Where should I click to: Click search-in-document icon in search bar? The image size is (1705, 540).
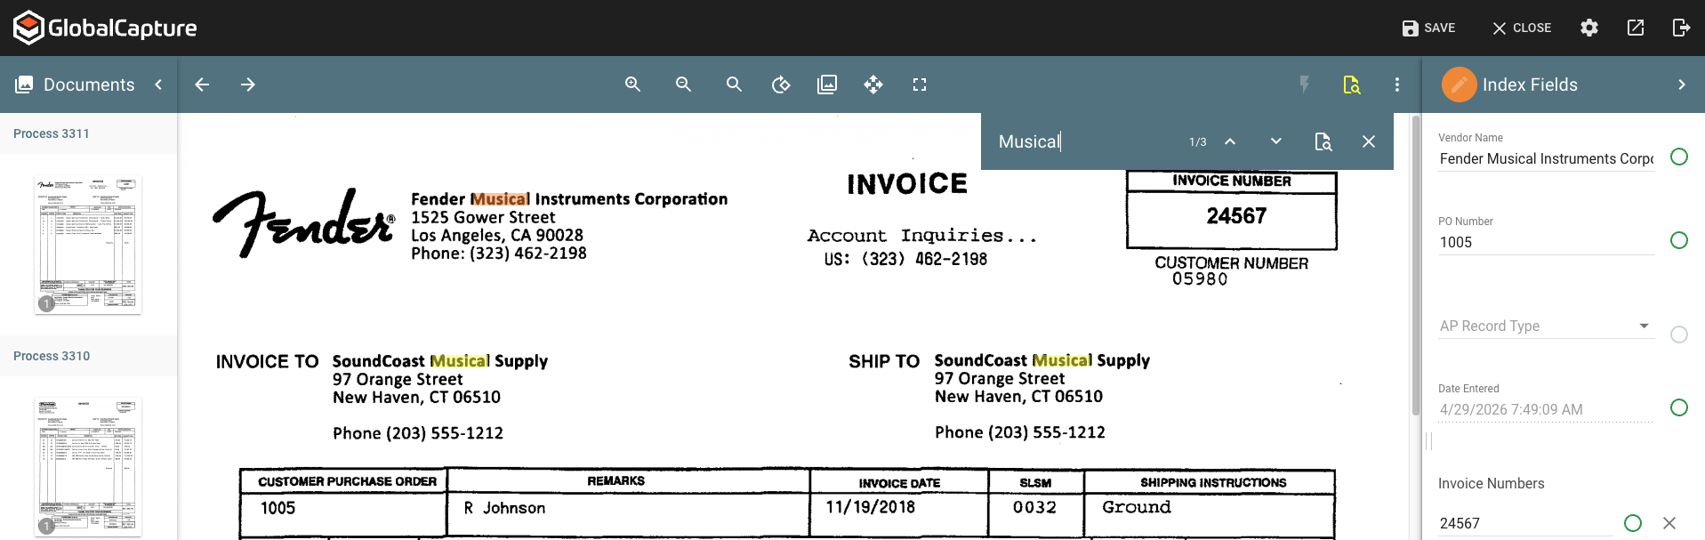coord(1323,141)
